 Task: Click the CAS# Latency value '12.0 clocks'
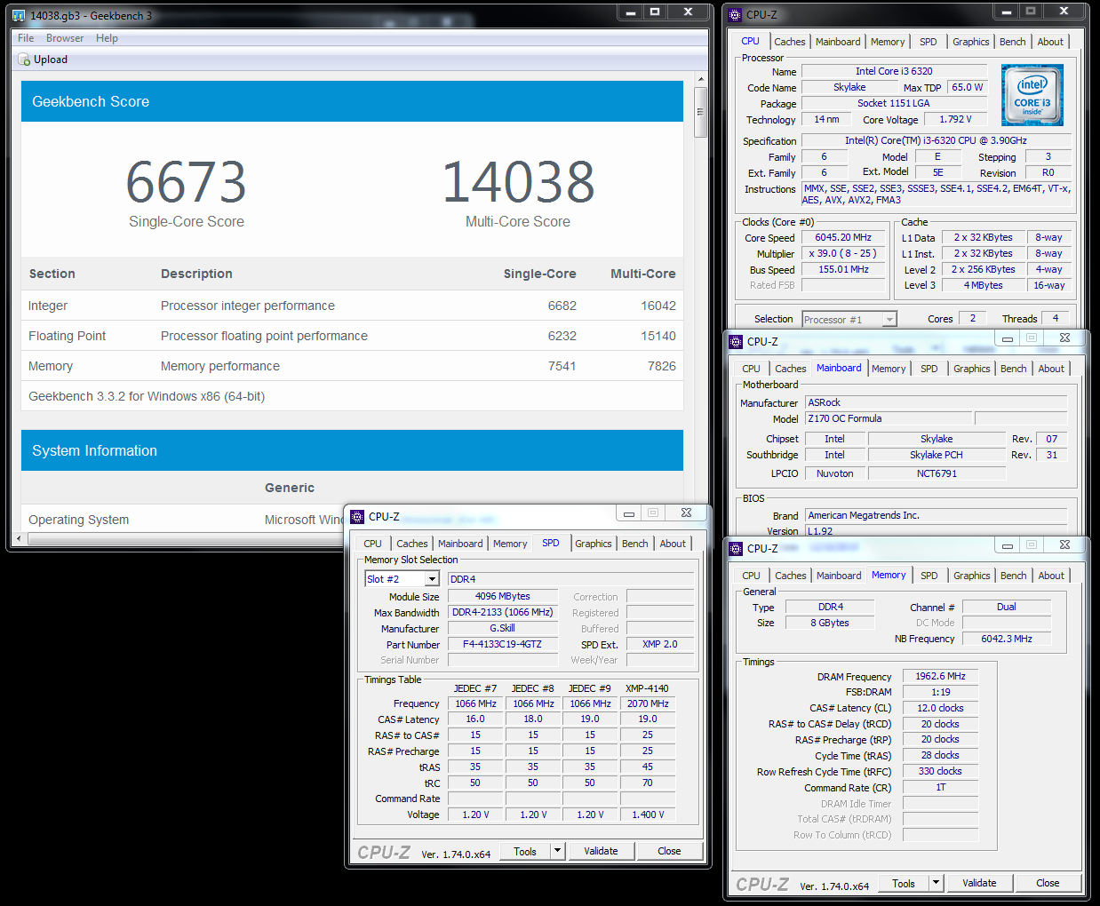coord(940,708)
